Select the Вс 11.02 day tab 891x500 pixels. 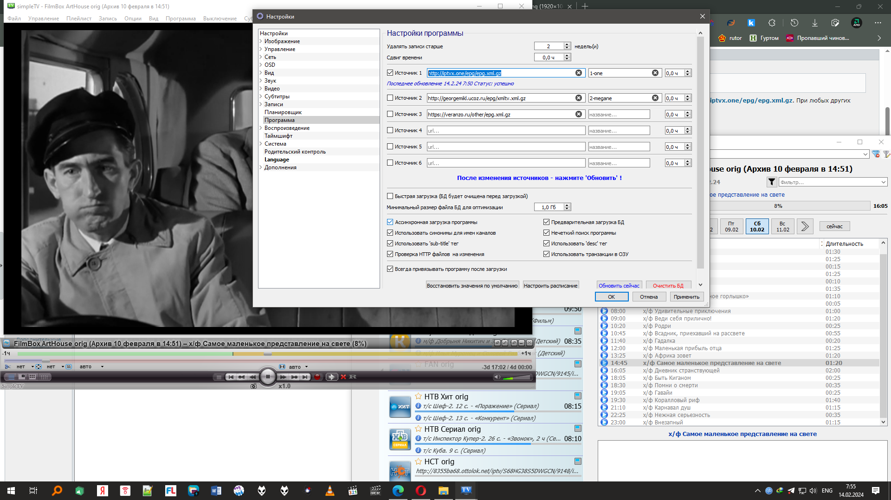[x=782, y=226]
